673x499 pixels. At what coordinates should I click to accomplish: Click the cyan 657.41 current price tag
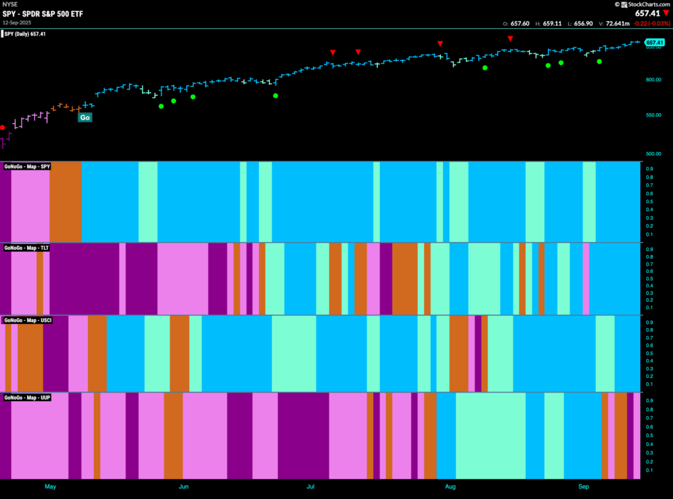[655, 42]
